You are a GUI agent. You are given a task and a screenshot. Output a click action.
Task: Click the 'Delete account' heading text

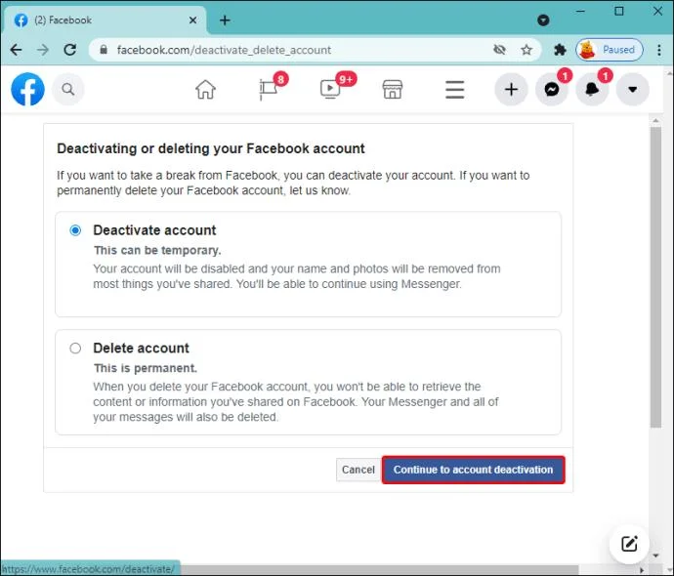[141, 348]
